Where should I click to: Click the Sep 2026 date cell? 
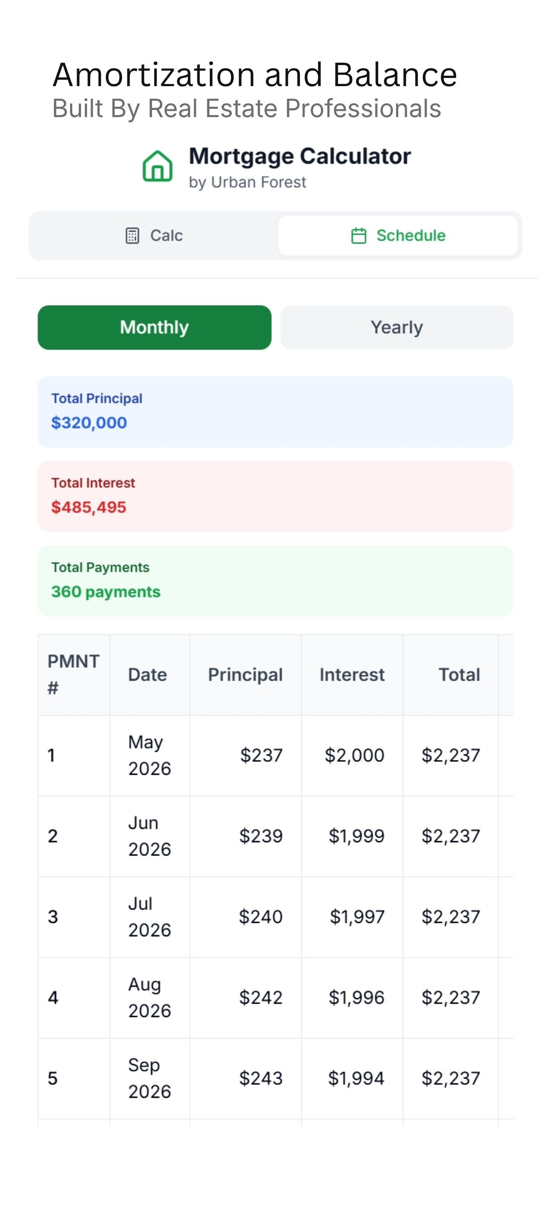coord(149,1079)
